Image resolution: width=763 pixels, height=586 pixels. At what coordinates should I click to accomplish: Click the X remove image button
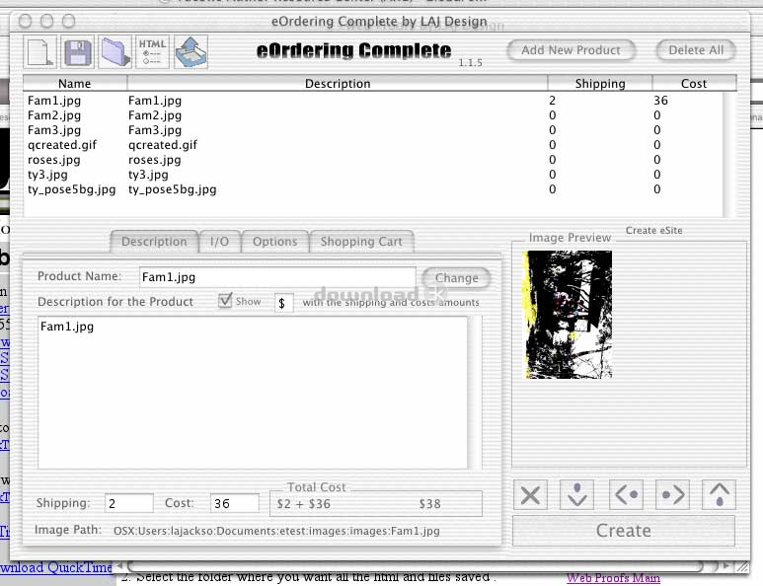[x=531, y=494]
